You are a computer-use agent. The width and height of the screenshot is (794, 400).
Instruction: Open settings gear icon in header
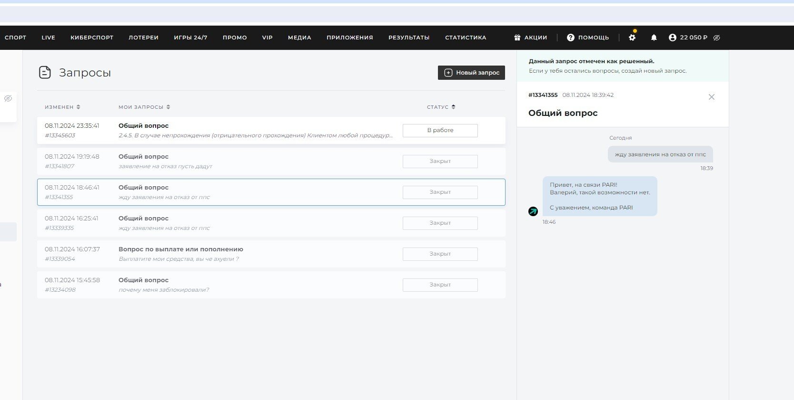(632, 38)
